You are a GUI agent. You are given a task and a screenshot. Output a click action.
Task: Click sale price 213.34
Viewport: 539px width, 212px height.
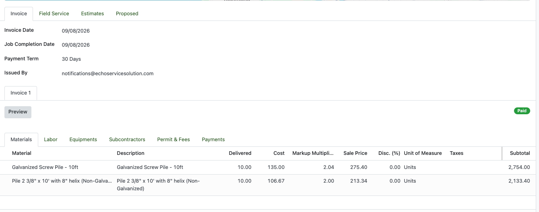(359, 181)
